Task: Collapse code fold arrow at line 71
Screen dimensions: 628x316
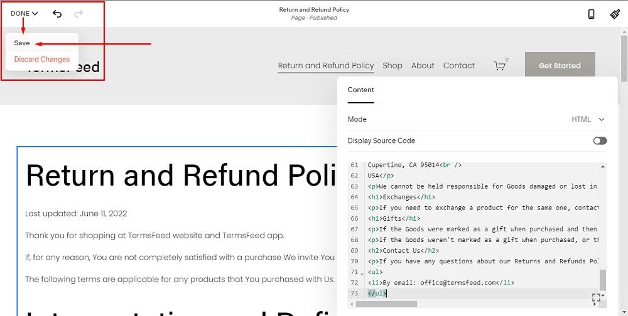Action: point(362,274)
